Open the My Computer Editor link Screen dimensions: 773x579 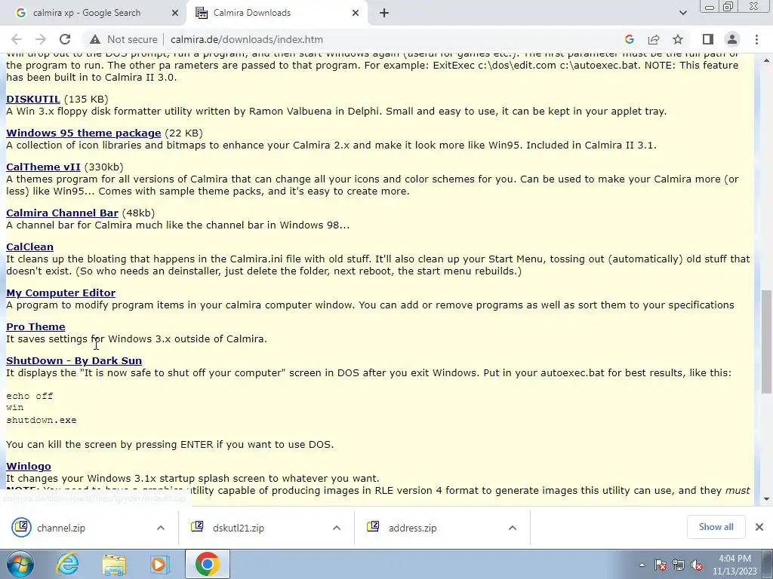60,293
